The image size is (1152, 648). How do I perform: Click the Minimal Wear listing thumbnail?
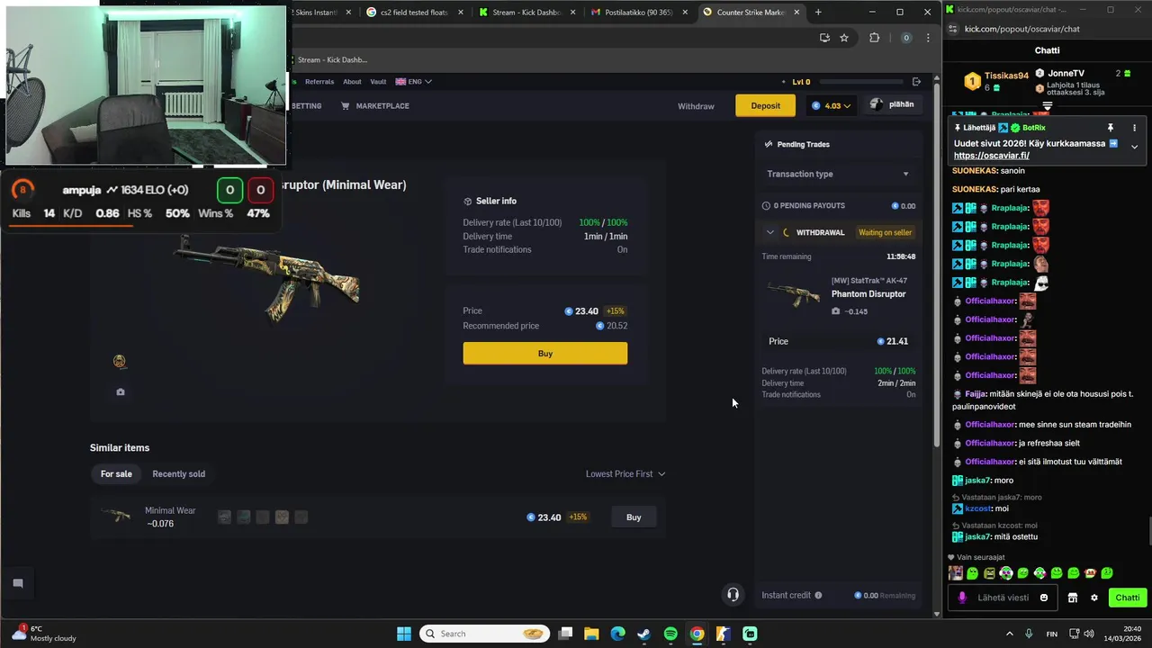pyautogui.click(x=116, y=517)
